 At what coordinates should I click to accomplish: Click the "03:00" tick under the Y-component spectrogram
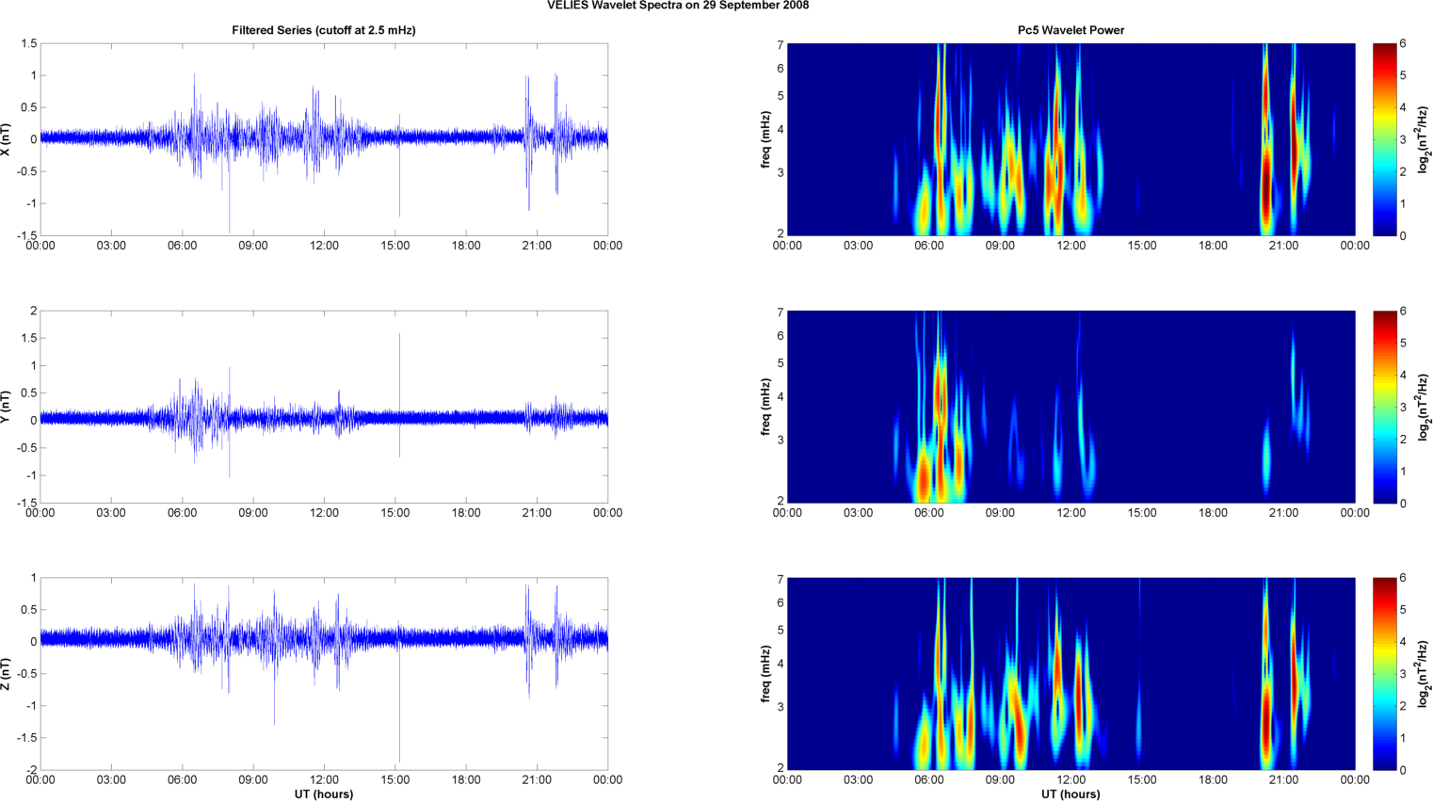coord(858,513)
